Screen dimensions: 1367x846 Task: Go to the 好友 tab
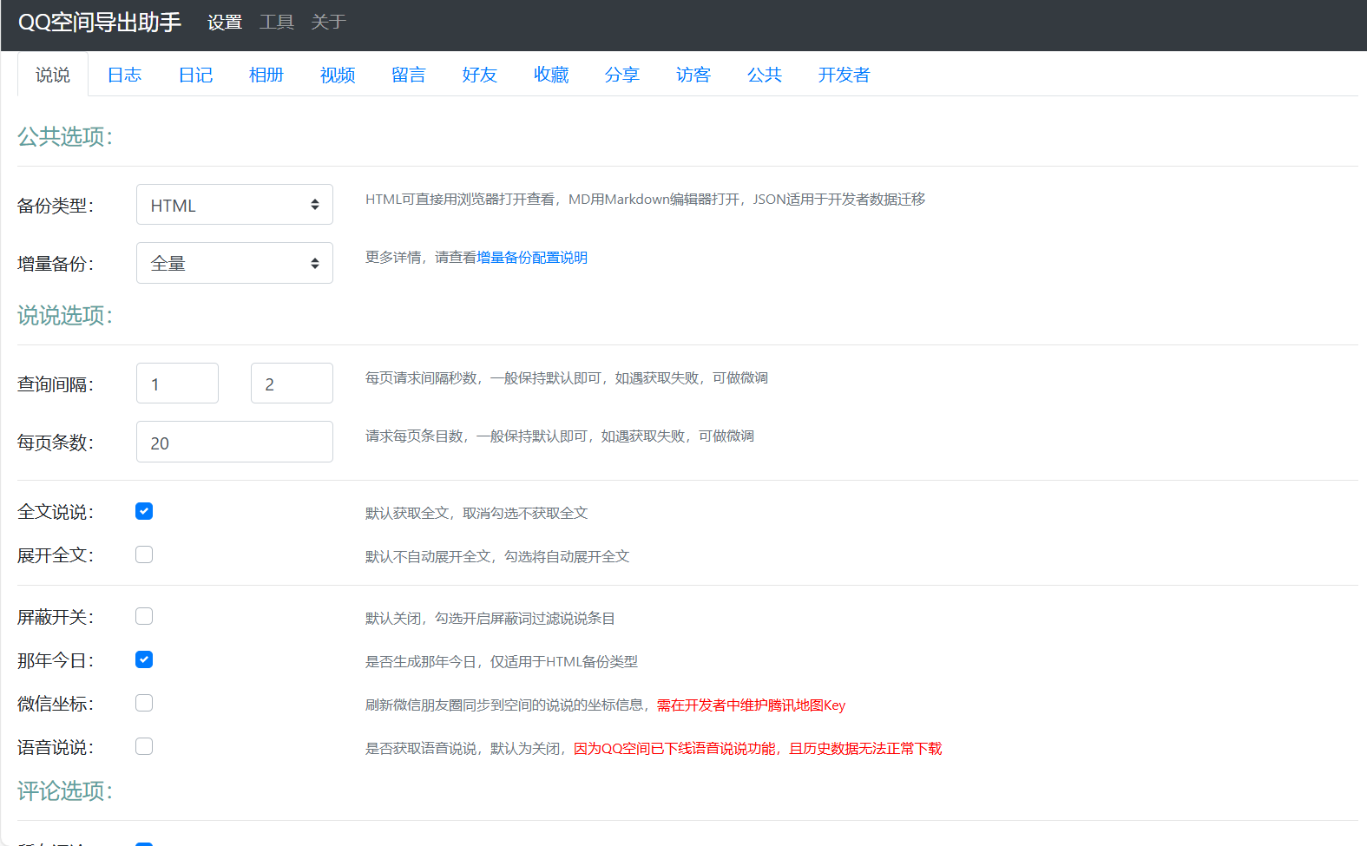(x=480, y=75)
